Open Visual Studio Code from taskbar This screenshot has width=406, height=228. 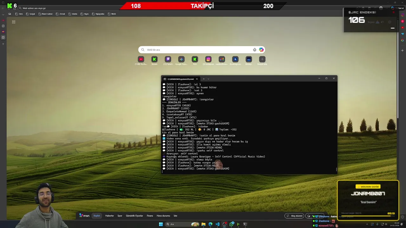point(217,224)
